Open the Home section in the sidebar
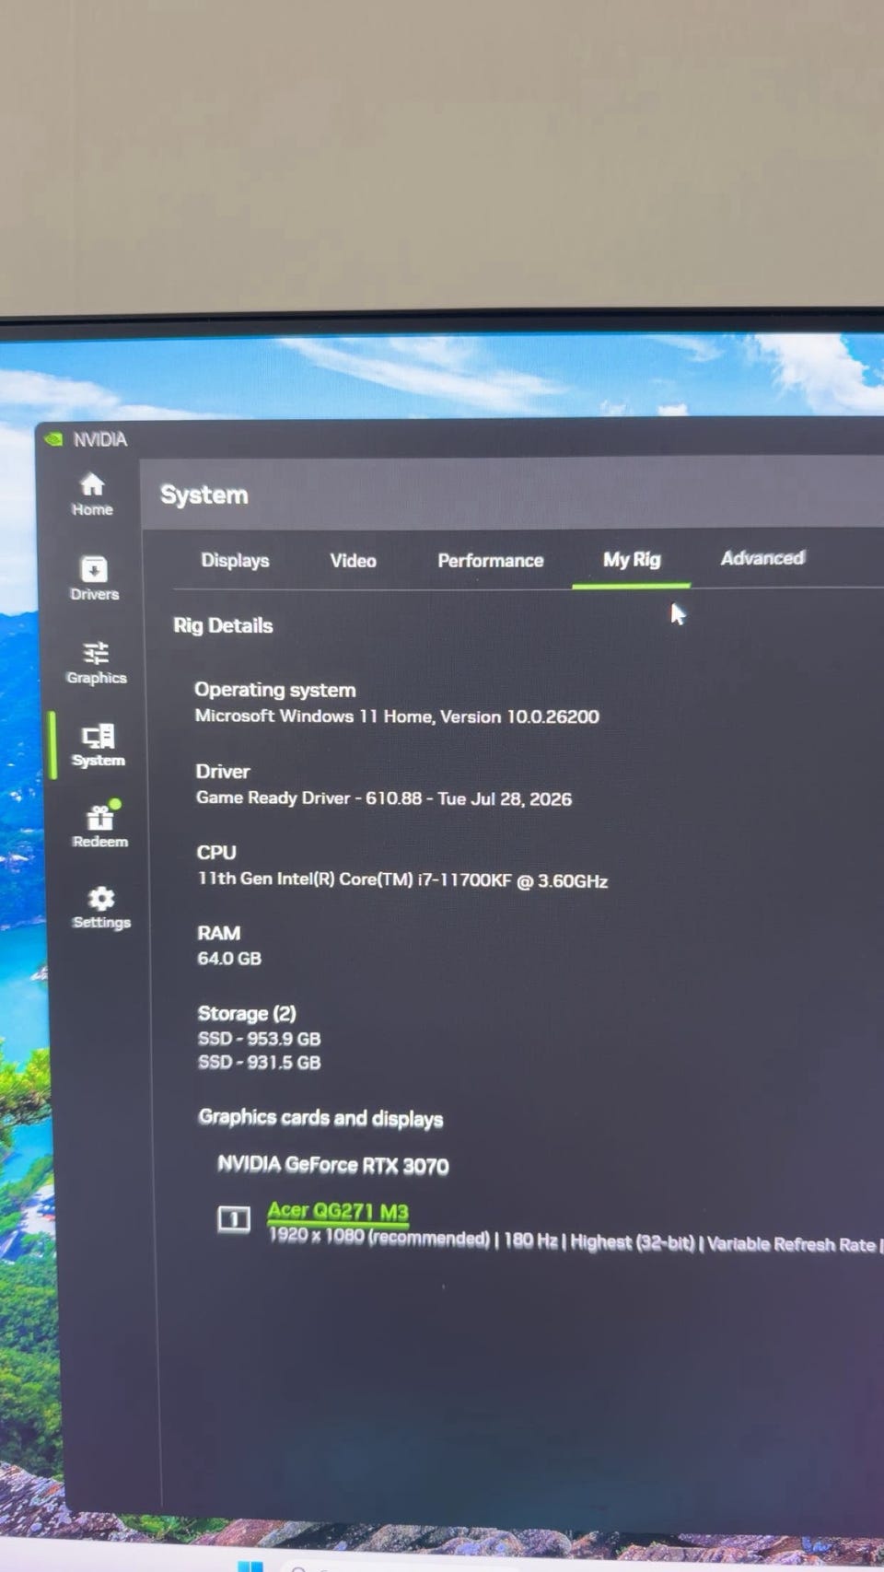The image size is (884, 1572). (92, 495)
